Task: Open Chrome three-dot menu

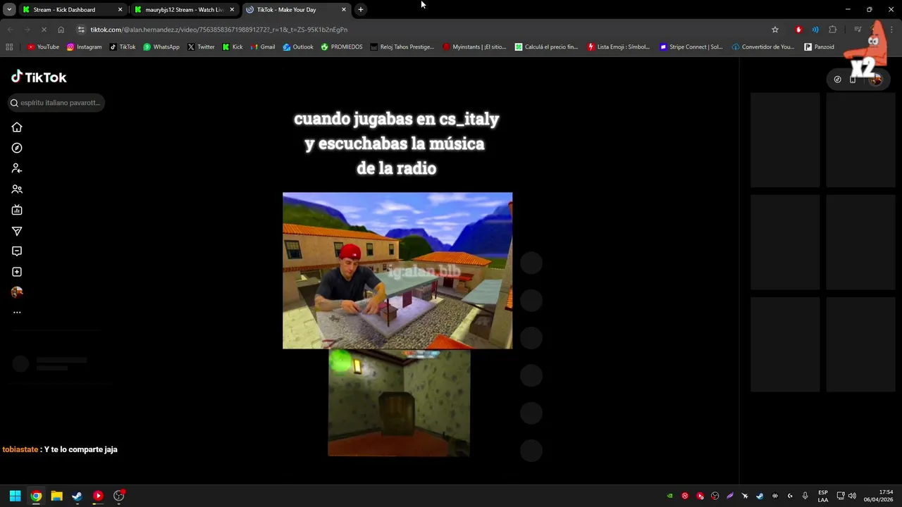Action: (892, 30)
